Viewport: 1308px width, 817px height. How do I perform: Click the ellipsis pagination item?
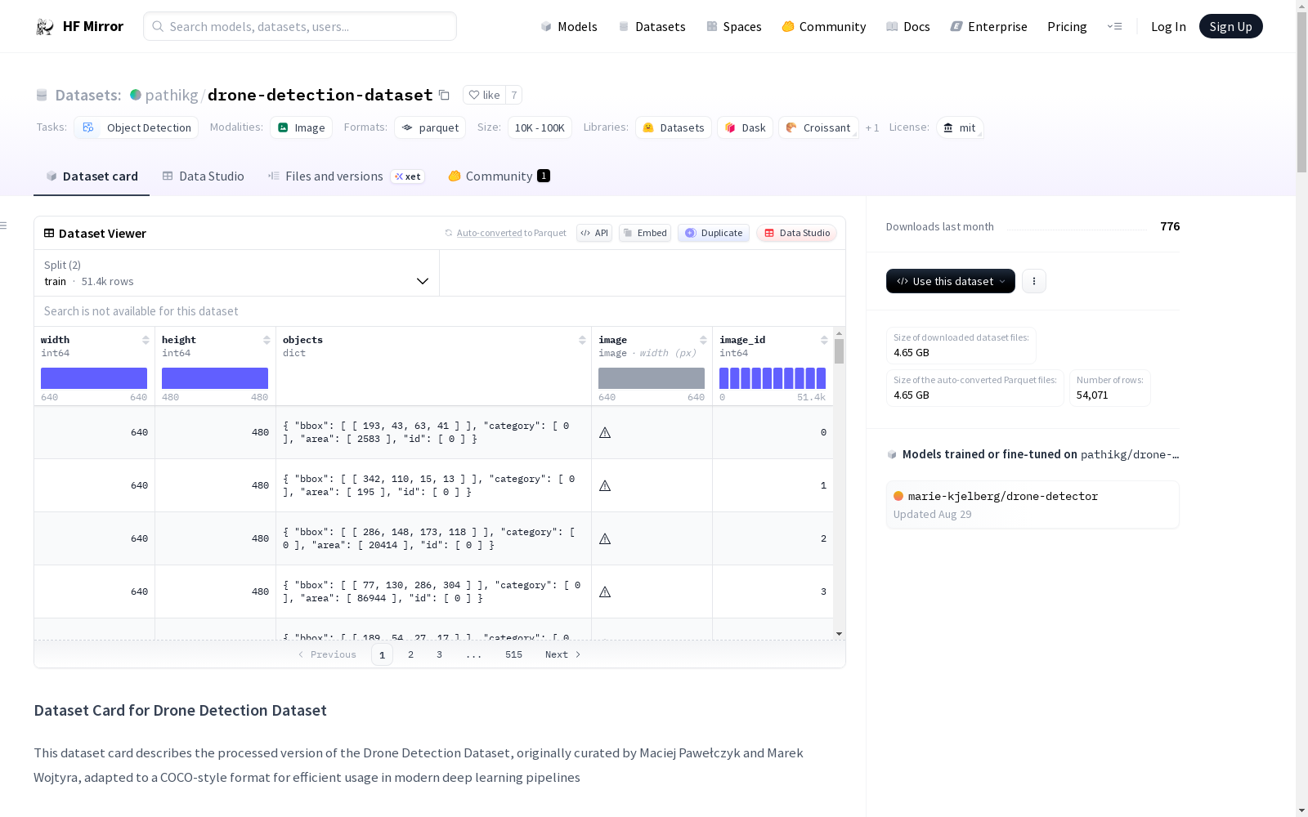pos(473,654)
